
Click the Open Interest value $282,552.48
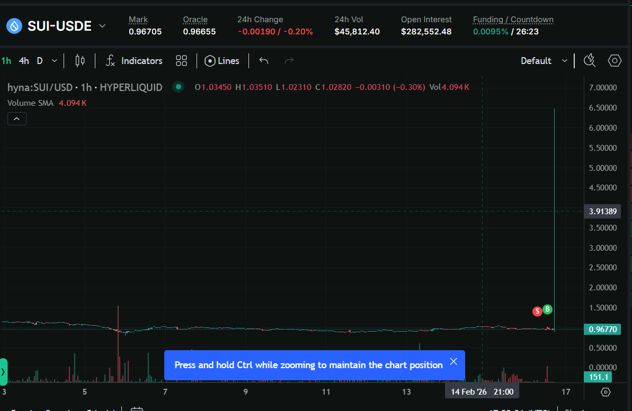click(x=426, y=31)
